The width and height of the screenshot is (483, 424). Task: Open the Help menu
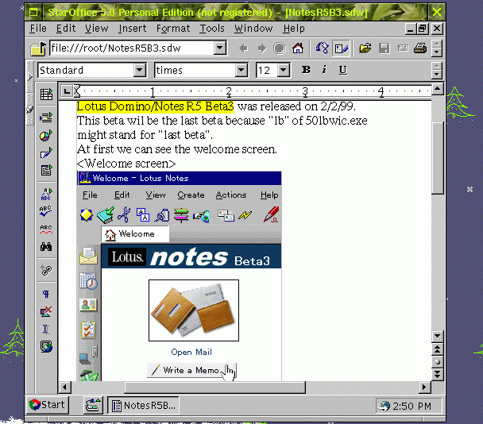coord(294,29)
